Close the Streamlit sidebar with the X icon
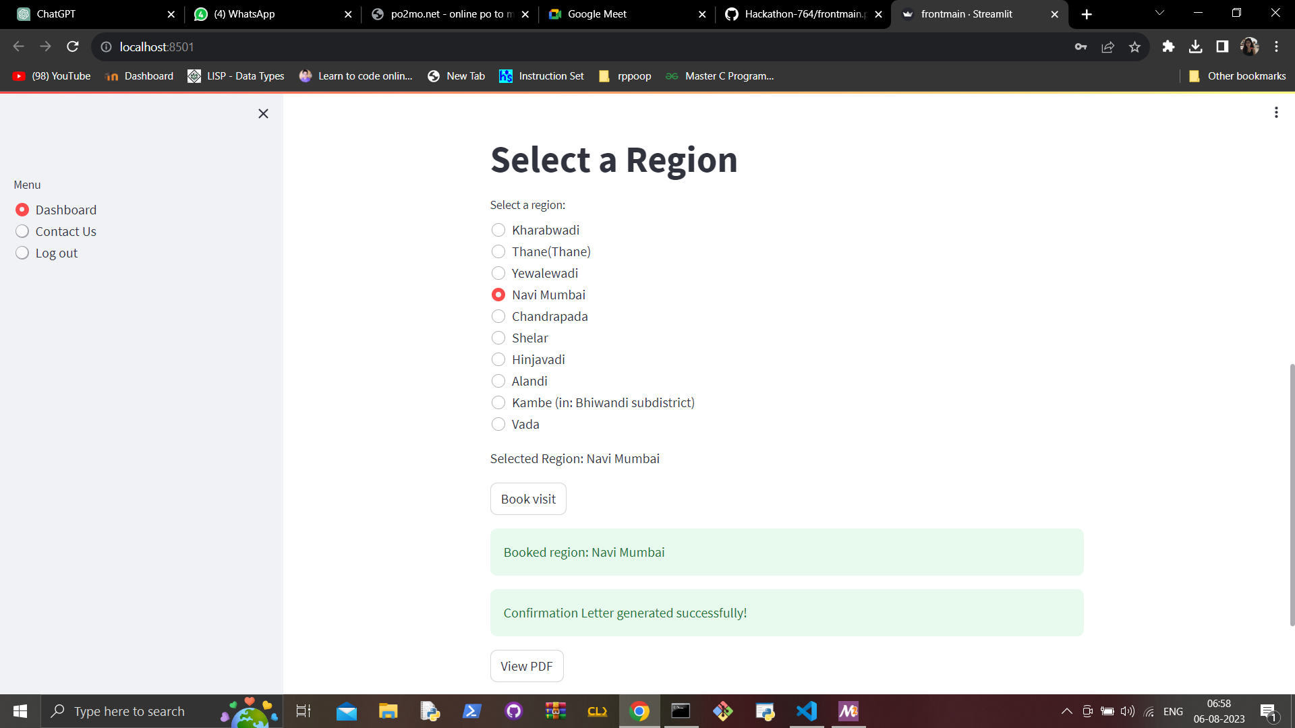The image size is (1295, 728). [263, 114]
